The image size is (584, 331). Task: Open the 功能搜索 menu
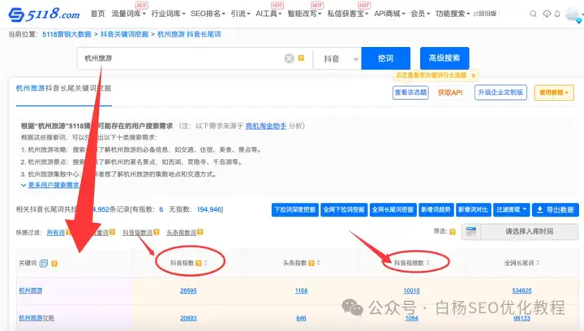pos(453,14)
